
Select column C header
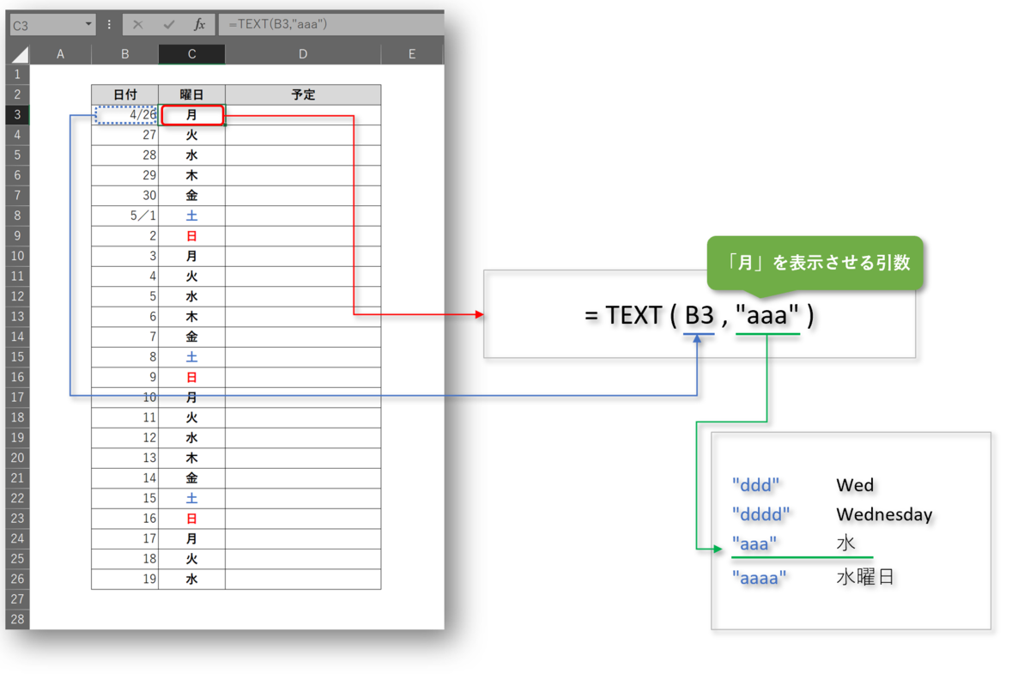(x=191, y=54)
